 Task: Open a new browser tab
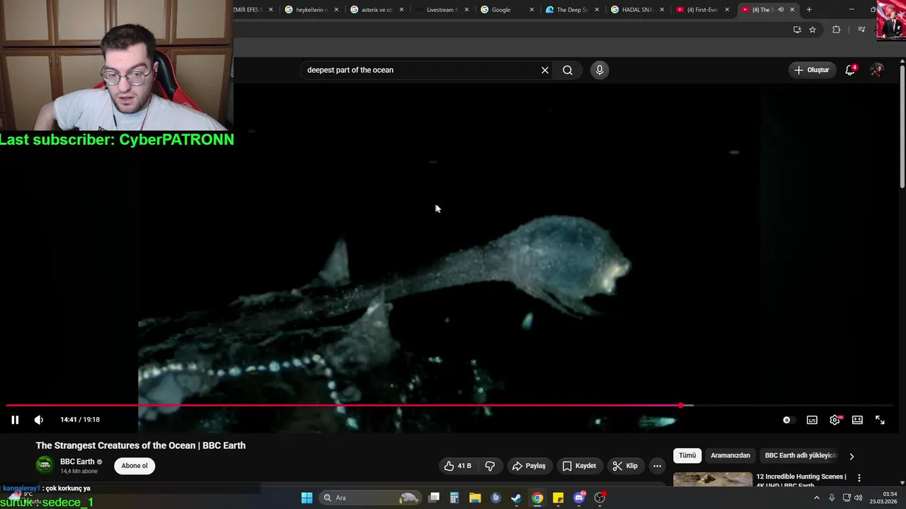tap(809, 10)
